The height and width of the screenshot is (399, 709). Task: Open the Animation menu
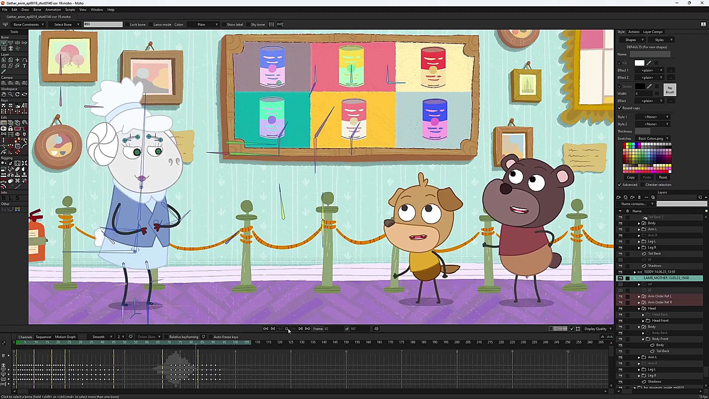point(53,10)
